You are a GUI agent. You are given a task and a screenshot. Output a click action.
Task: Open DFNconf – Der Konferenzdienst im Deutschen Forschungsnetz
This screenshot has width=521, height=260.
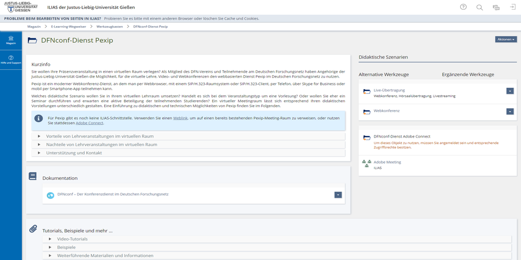point(113,194)
